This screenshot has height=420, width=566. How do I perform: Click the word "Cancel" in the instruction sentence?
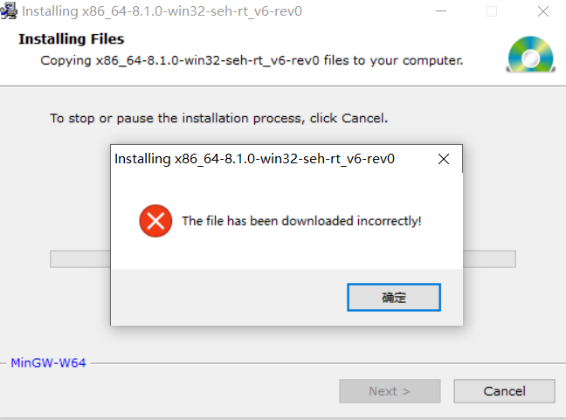[x=362, y=118]
